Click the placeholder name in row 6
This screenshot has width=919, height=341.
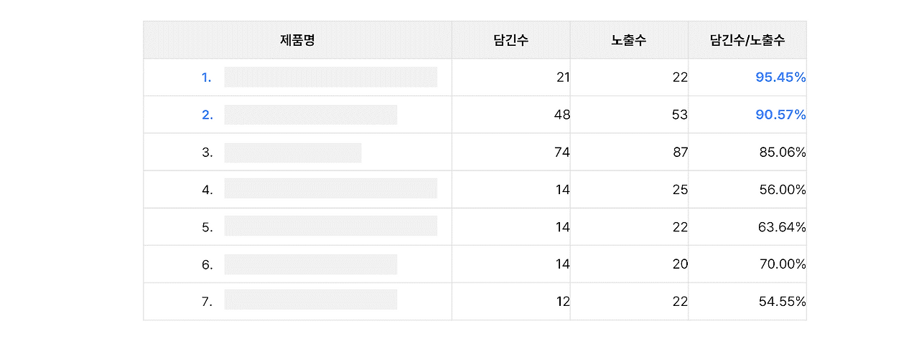pos(311,264)
